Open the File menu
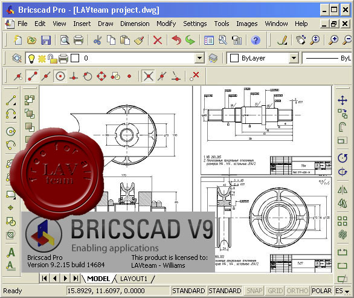354x298 pixels. pyautogui.click(x=22, y=24)
